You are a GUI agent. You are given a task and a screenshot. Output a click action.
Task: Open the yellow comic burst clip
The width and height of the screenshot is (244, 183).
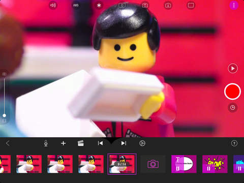[x=215, y=164]
